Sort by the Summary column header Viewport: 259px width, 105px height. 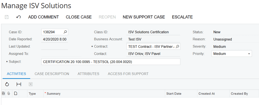(104, 94)
